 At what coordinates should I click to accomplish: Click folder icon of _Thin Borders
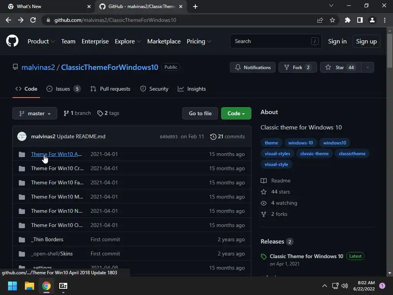[x=22, y=240]
